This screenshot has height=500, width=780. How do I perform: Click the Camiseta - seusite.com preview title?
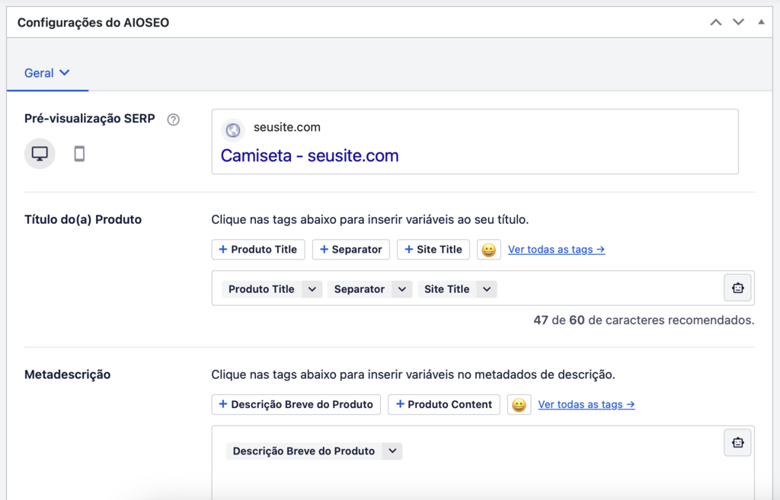tap(308, 155)
